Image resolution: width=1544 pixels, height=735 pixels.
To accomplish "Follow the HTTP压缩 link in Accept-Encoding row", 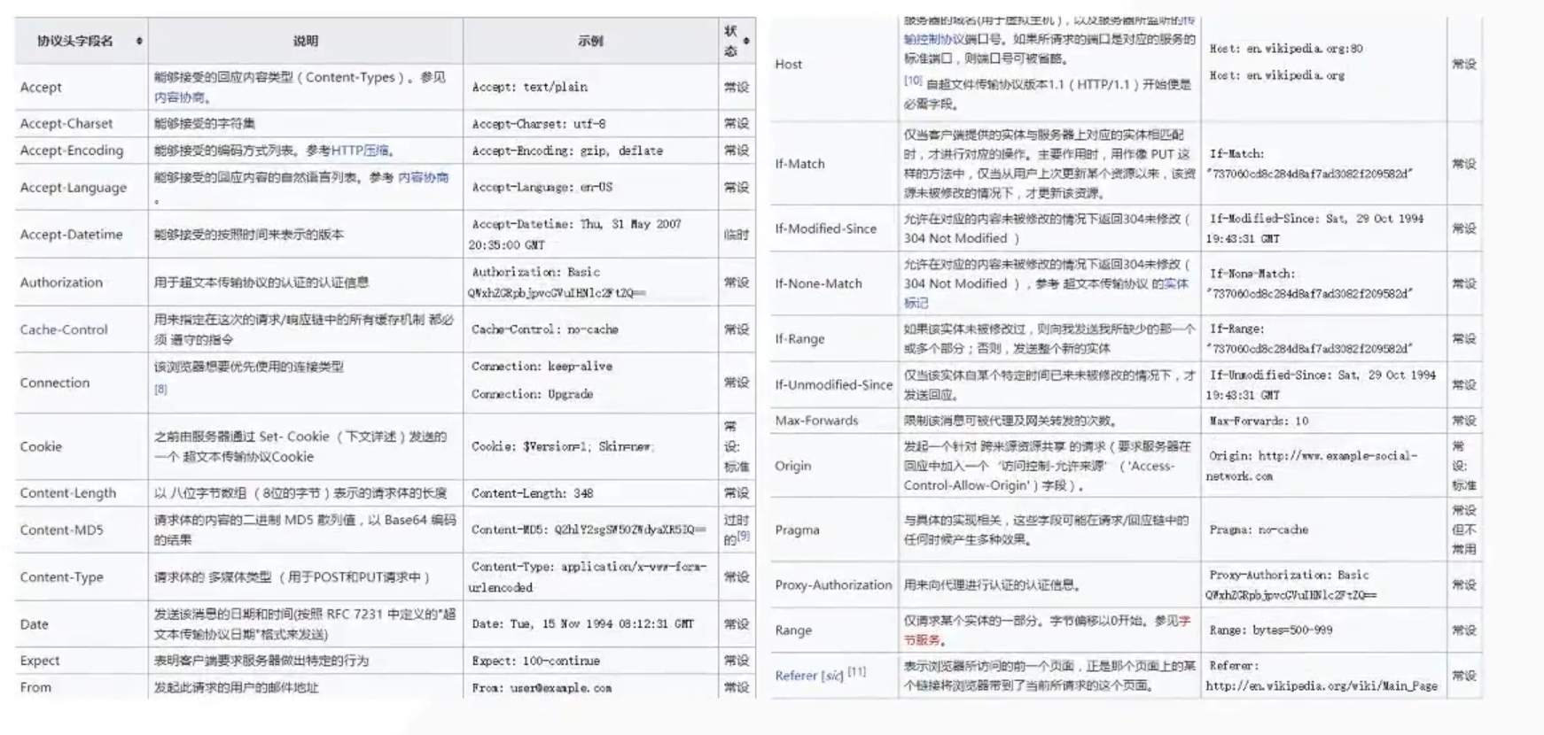I will tap(360, 151).
